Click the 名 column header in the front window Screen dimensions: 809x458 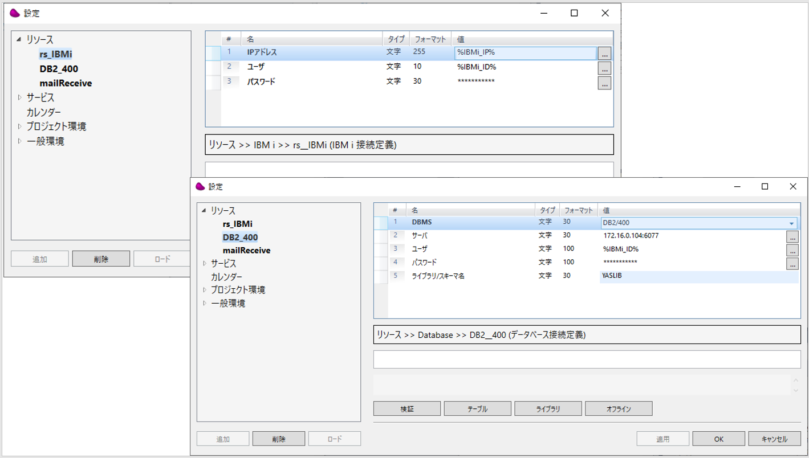[x=470, y=210]
